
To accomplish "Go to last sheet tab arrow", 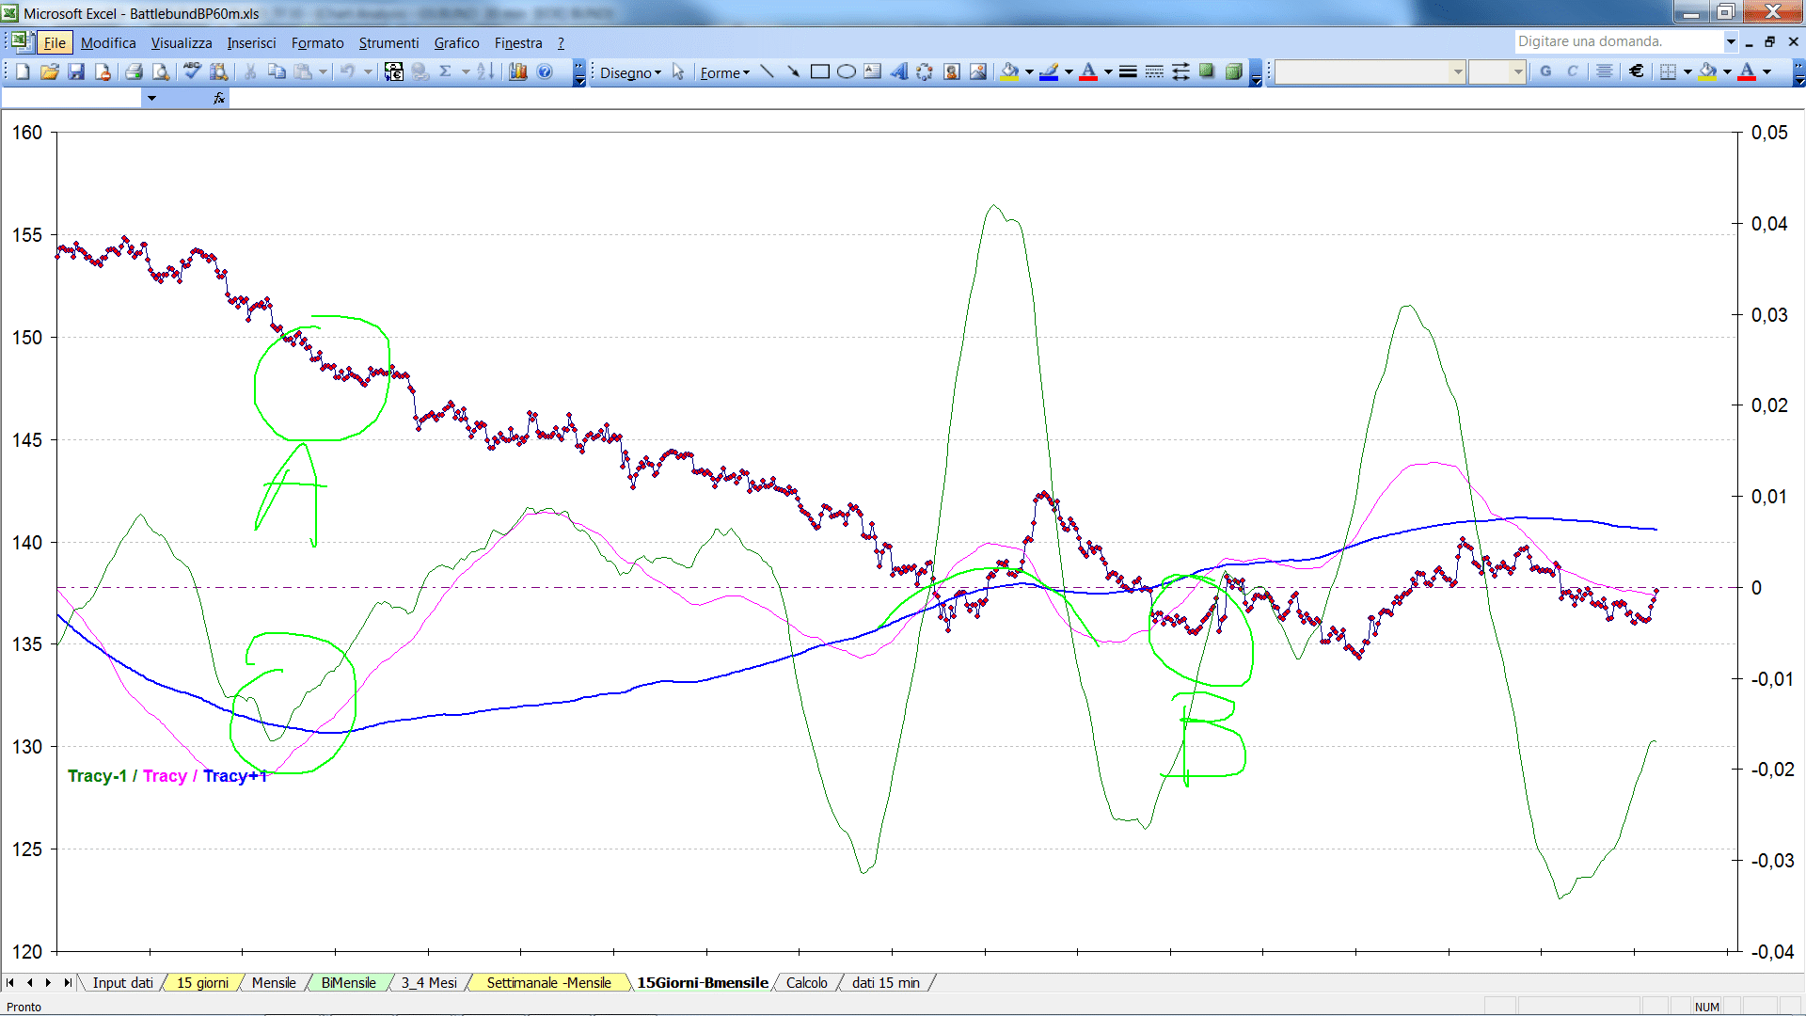I will tap(68, 982).
